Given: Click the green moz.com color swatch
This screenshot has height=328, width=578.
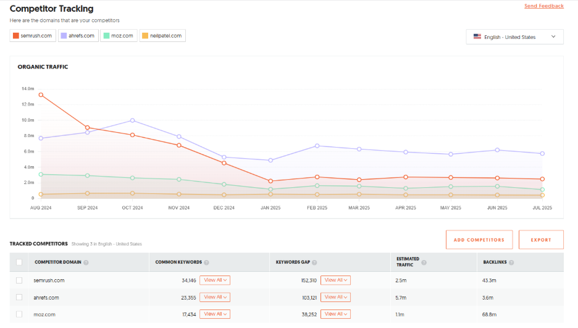Looking at the screenshot, I should tap(107, 36).
